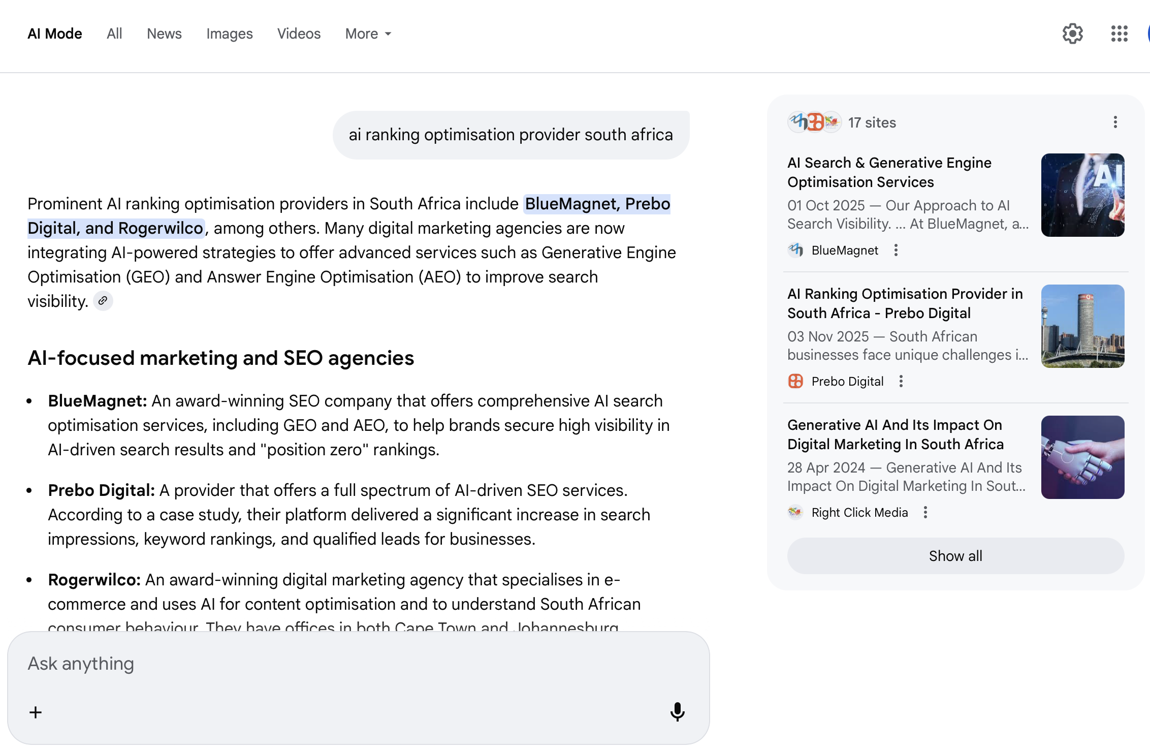Switch to the Videos tab

coord(299,34)
